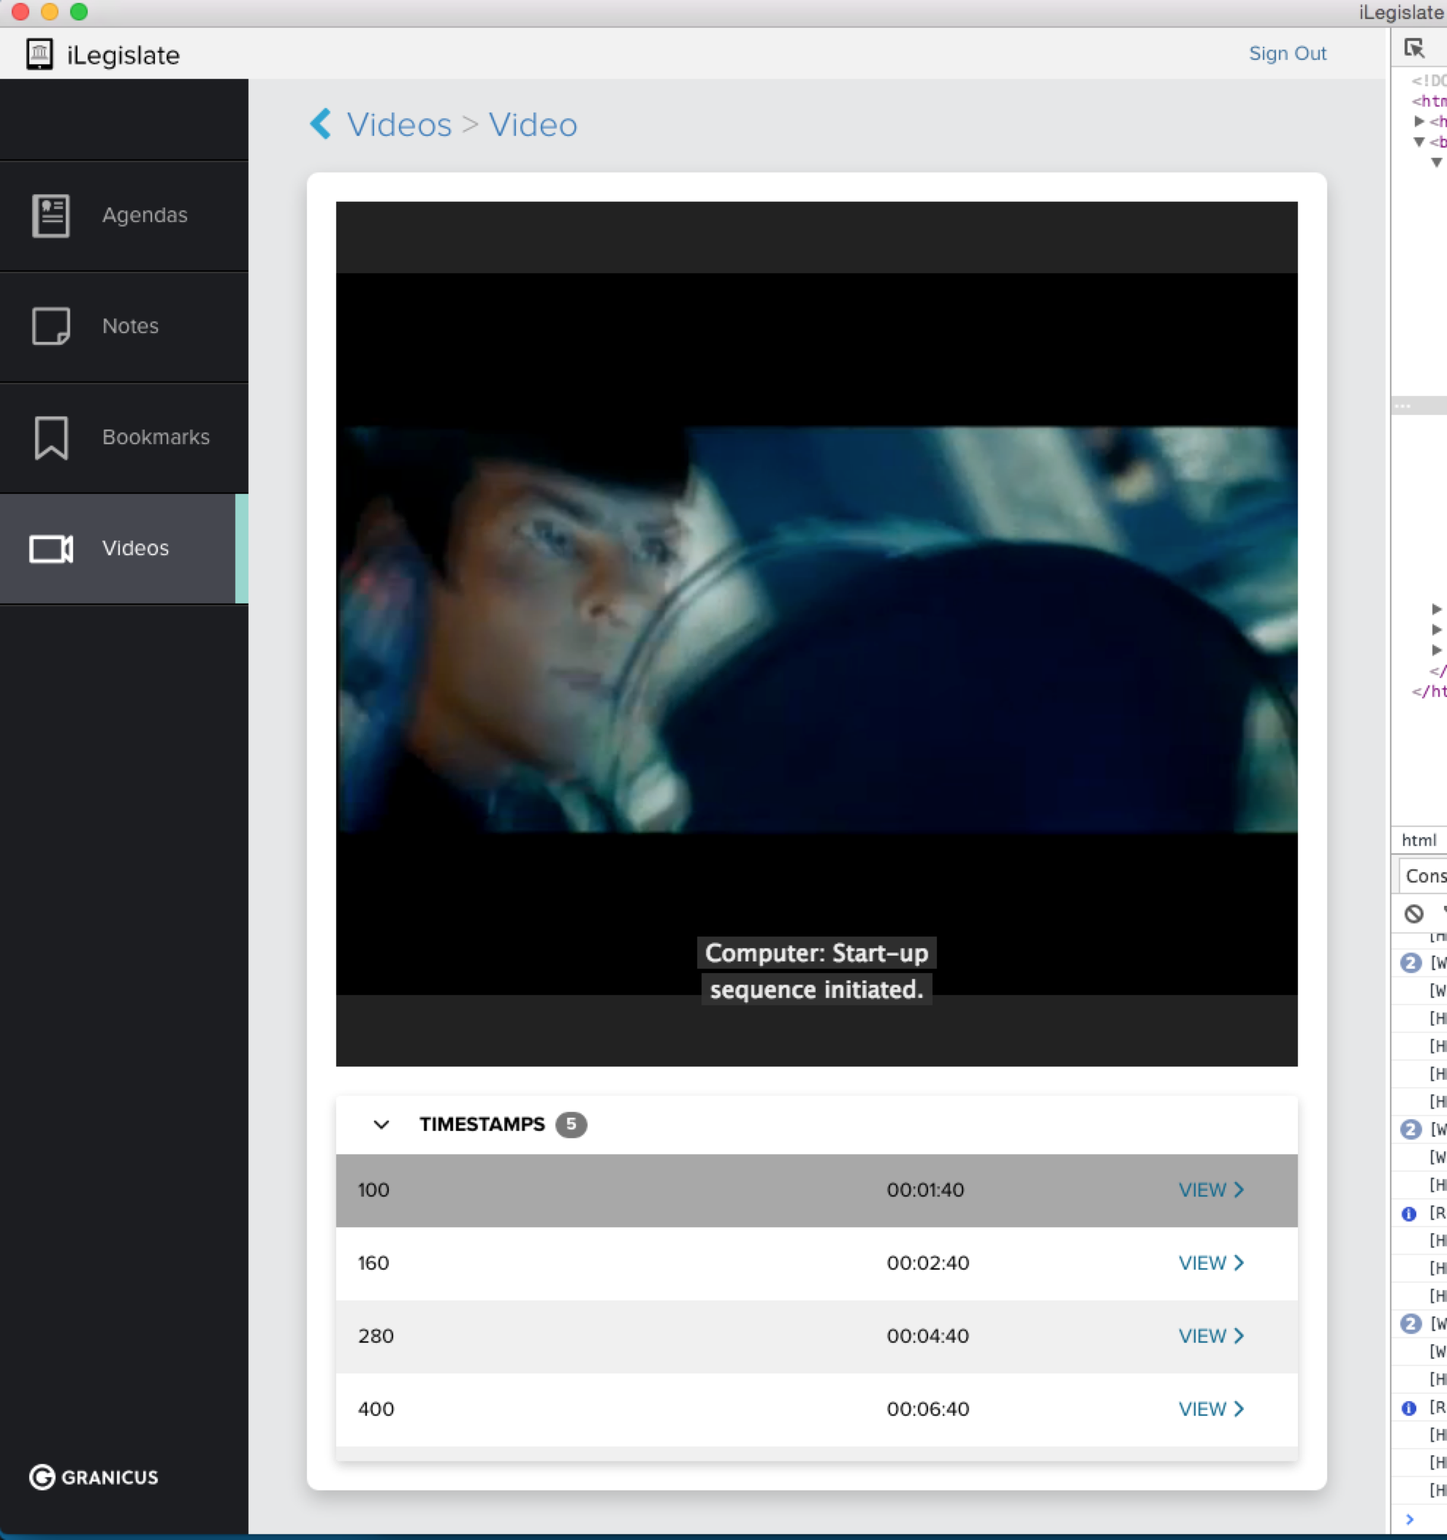Click the Video breadcrumb title
This screenshot has height=1540, width=1447.
(533, 125)
